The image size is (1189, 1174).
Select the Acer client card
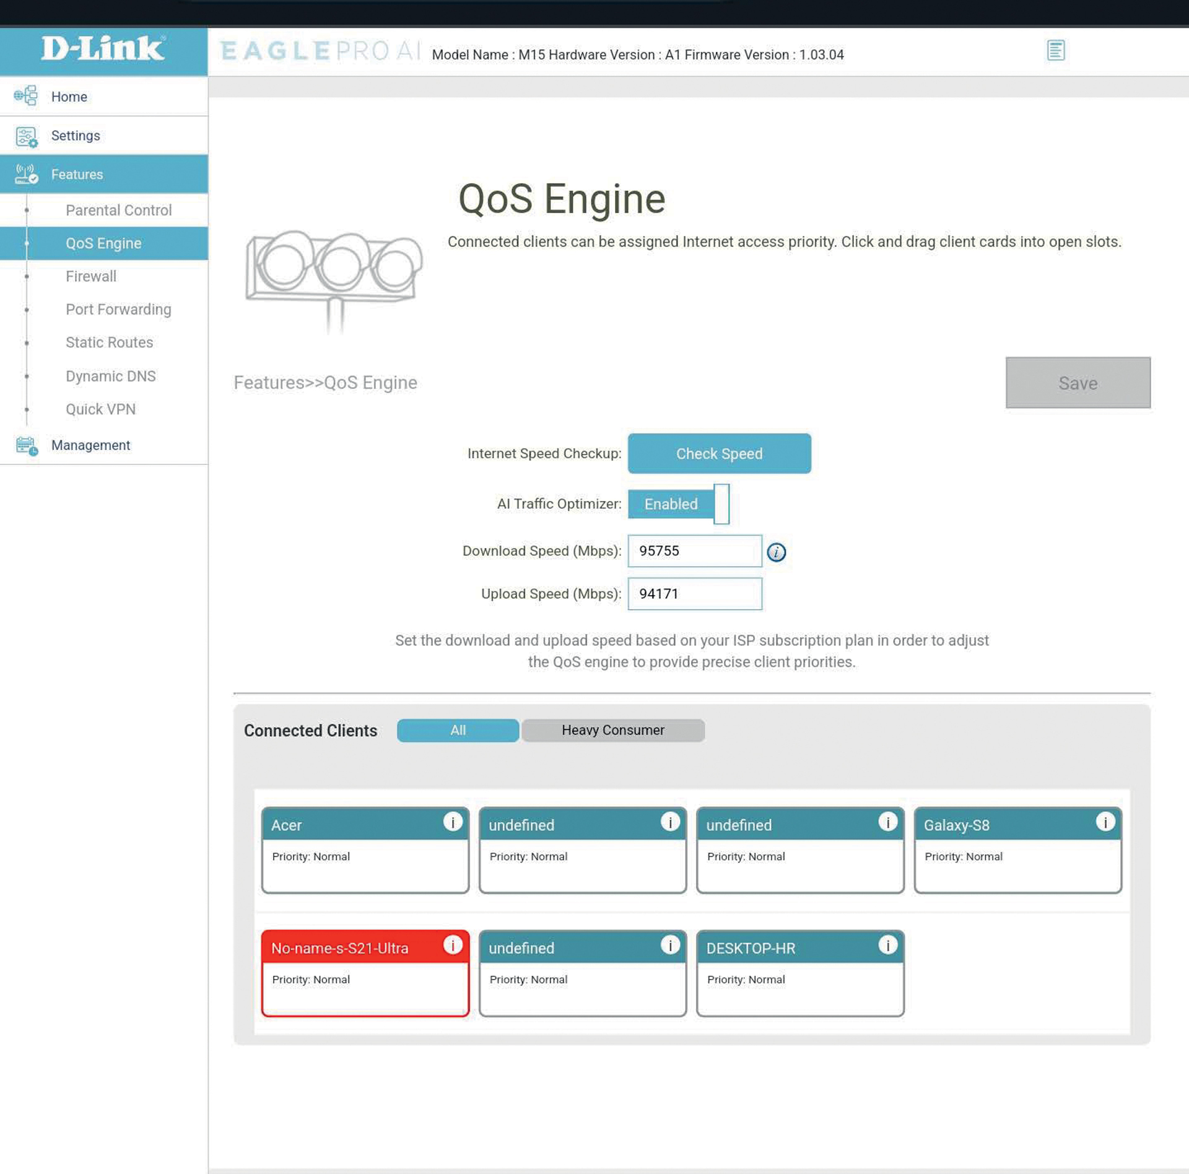[365, 850]
